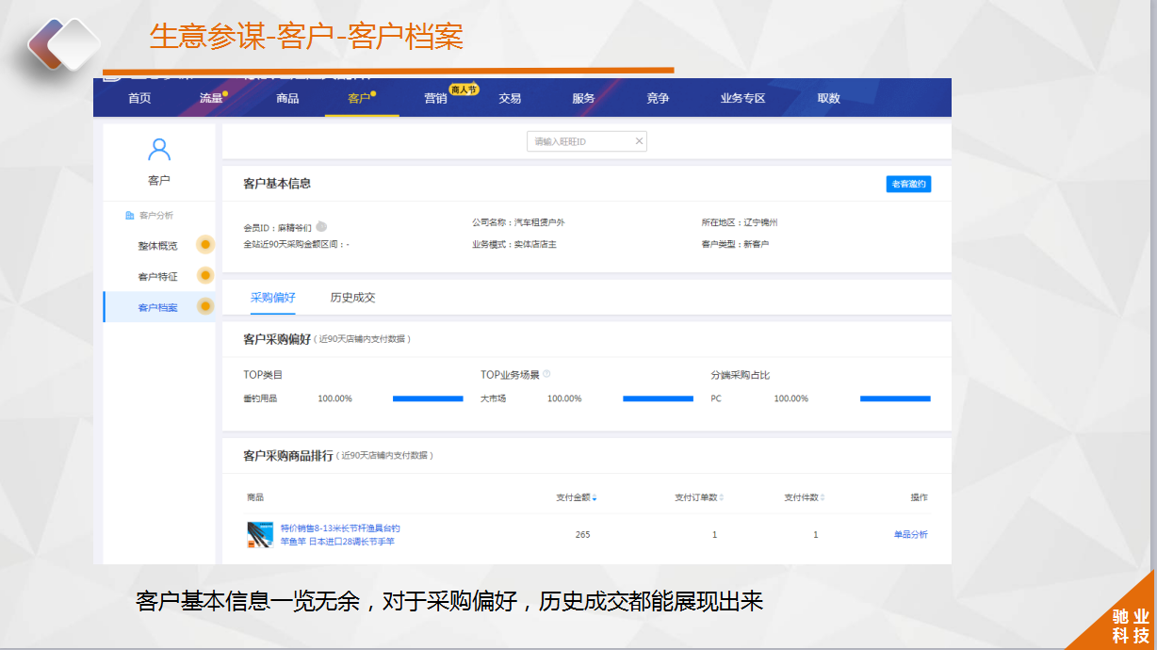Screen dimensions: 1157x650
Task: Click the 分端采购占比 label
Action: (741, 375)
